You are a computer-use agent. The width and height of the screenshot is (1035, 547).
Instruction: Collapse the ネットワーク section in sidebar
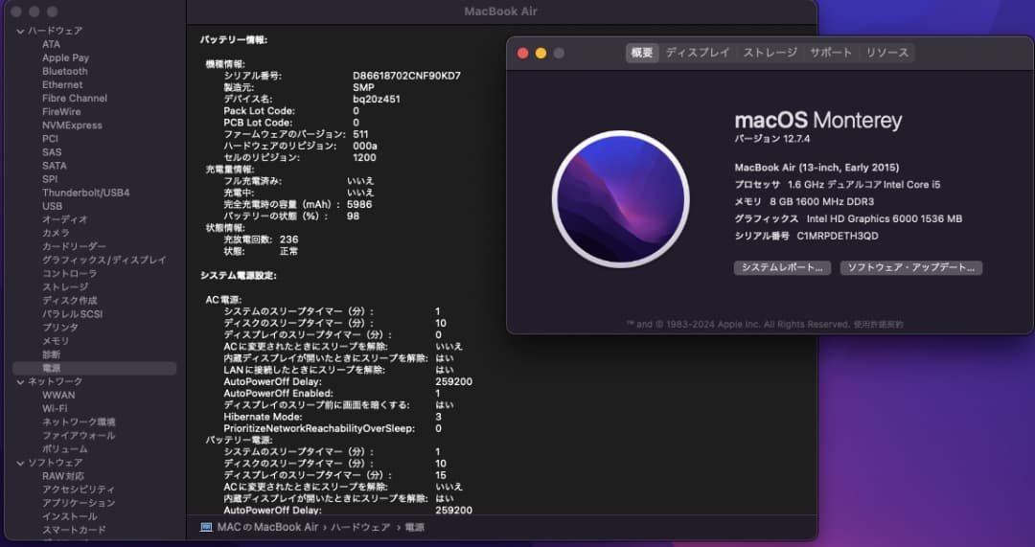pyautogui.click(x=20, y=381)
